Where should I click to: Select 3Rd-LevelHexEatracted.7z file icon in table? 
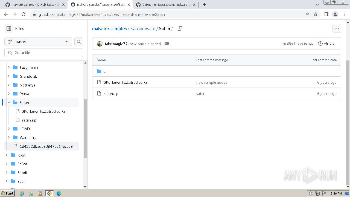pyautogui.click(x=99, y=82)
